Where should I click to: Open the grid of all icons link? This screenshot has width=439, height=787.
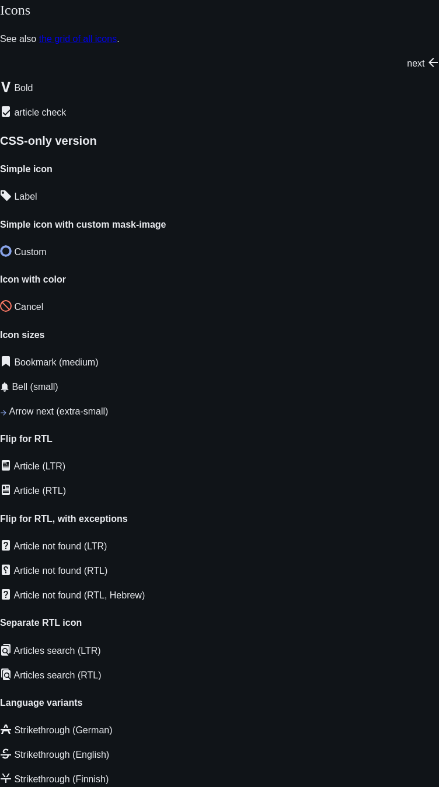[78, 39]
